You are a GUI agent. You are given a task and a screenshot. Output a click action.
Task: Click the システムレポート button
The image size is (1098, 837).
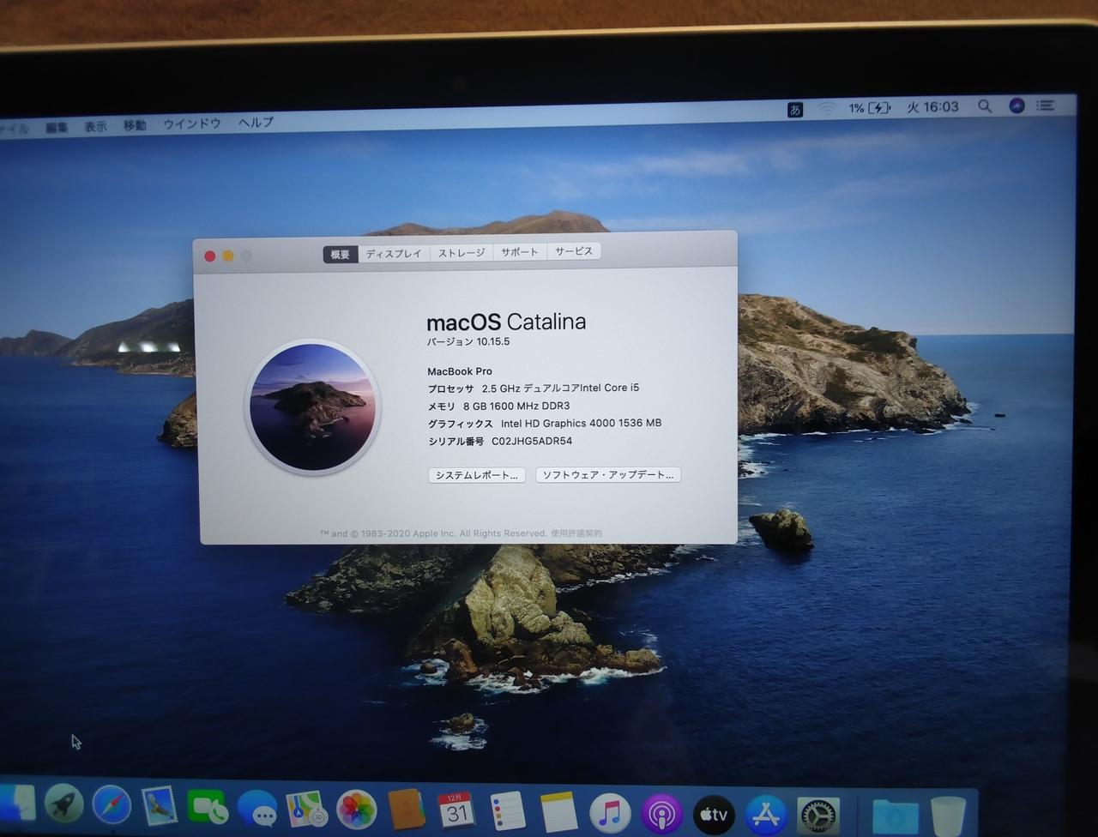[x=476, y=475]
